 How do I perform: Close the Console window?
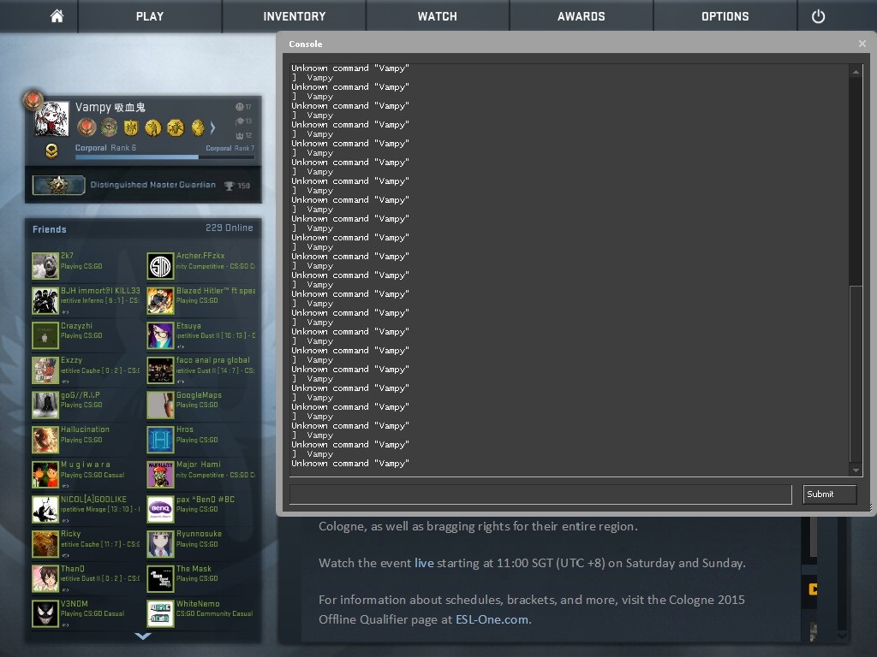[x=862, y=44]
